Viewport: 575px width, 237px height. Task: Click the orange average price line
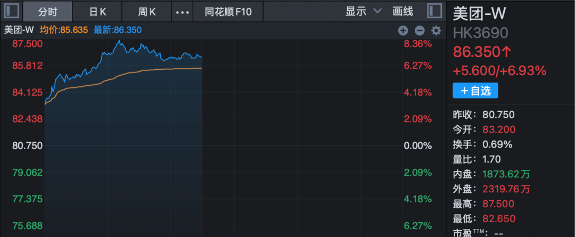(x=123, y=74)
